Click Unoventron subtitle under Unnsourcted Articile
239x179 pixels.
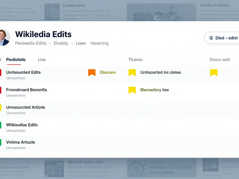16,113
